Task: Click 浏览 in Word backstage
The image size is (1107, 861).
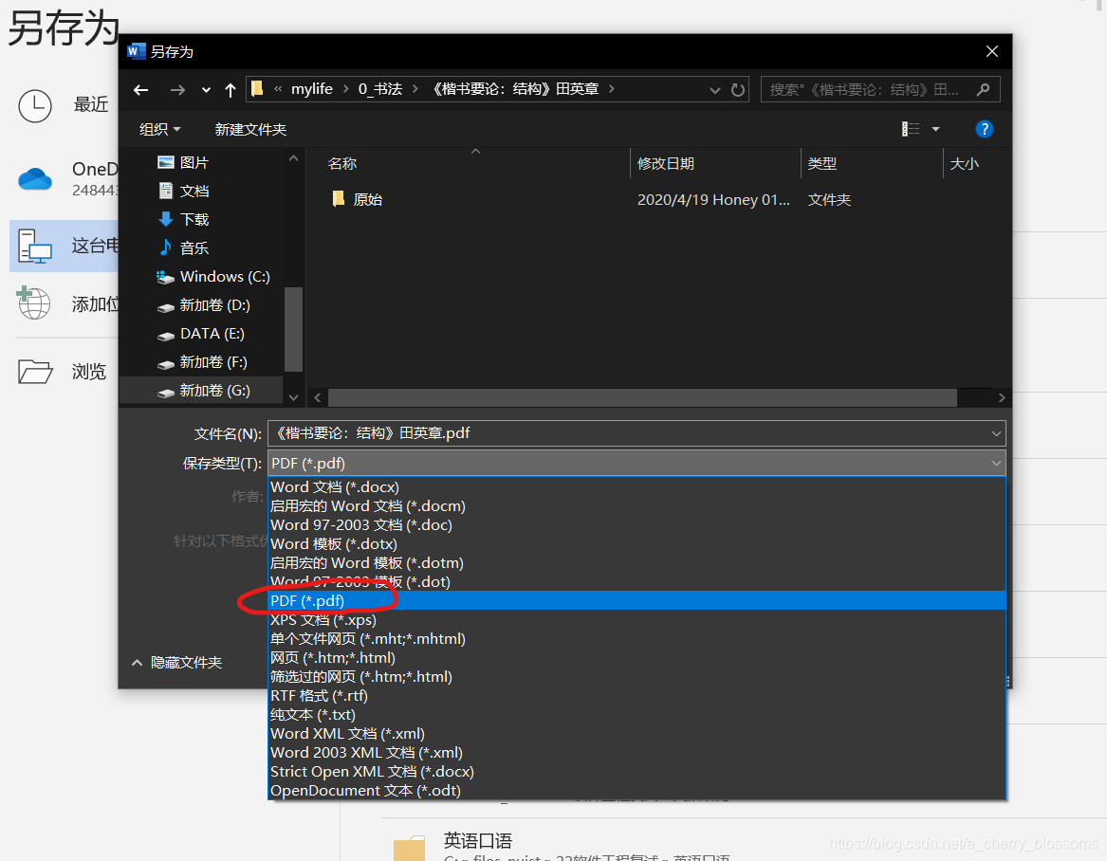Action: (x=62, y=371)
